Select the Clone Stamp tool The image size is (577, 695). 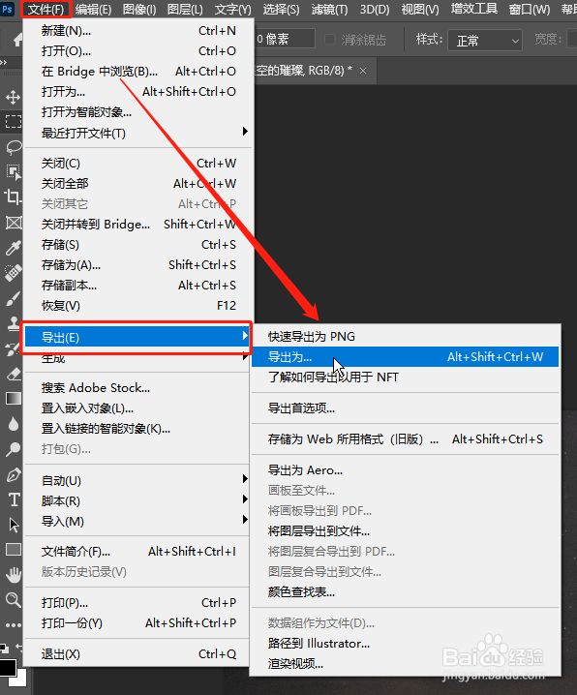tap(14, 323)
